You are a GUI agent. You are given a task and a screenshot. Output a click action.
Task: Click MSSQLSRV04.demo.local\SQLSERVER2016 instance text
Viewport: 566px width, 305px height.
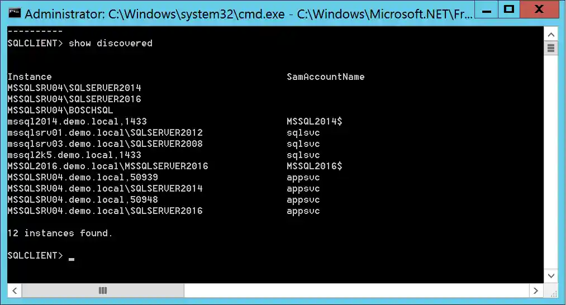pyautogui.click(x=105, y=211)
